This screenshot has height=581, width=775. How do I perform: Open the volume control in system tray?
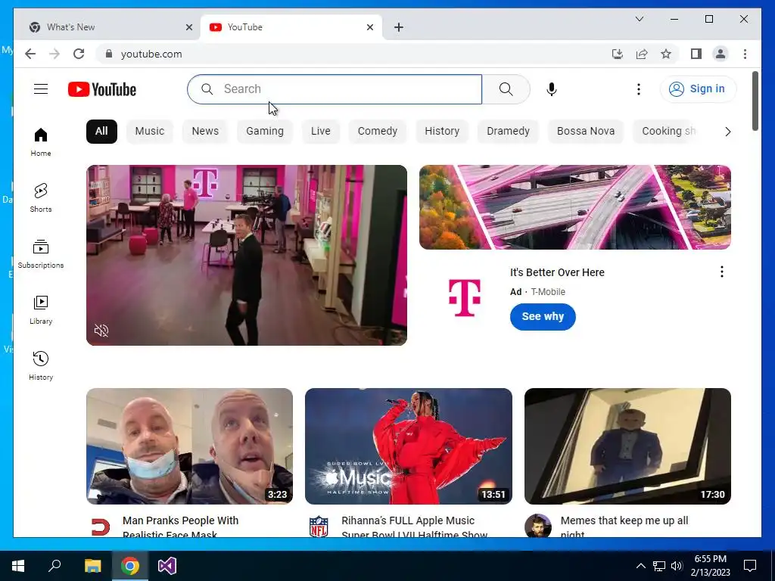tap(677, 566)
